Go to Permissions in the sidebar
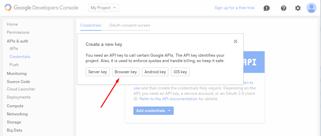 pos(18,32)
